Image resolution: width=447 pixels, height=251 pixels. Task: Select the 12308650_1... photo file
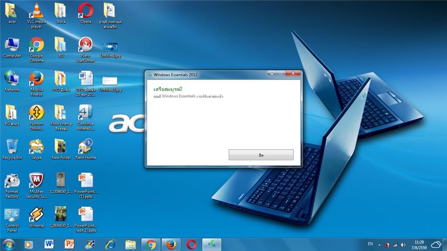tap(61, 183)
